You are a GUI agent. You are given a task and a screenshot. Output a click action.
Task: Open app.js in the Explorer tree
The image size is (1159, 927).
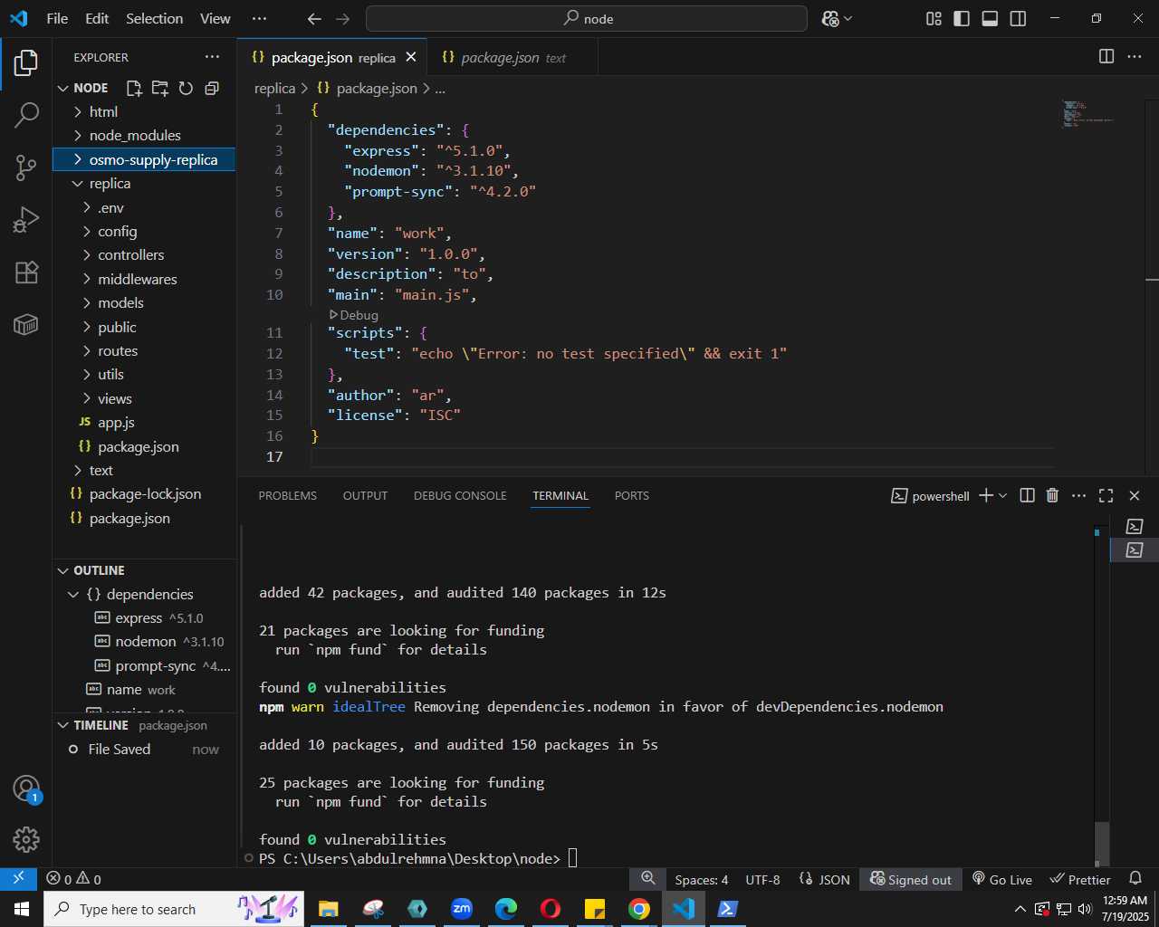tap(144, 423)
